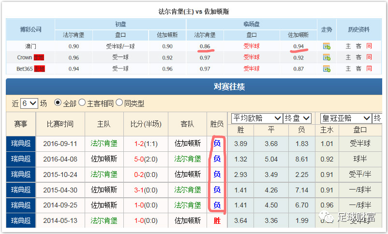
Task: Open the recent matches count dropdown showing 6
Action: pos(29,103)
